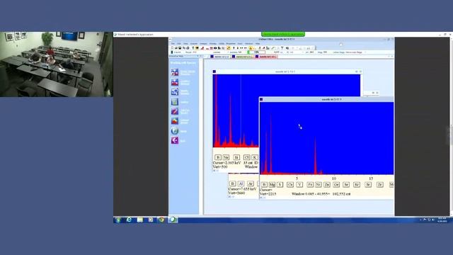Click the Cursor=2.165 keV readout in middle spectrum
Screen dimensions: 453x255
226,163
